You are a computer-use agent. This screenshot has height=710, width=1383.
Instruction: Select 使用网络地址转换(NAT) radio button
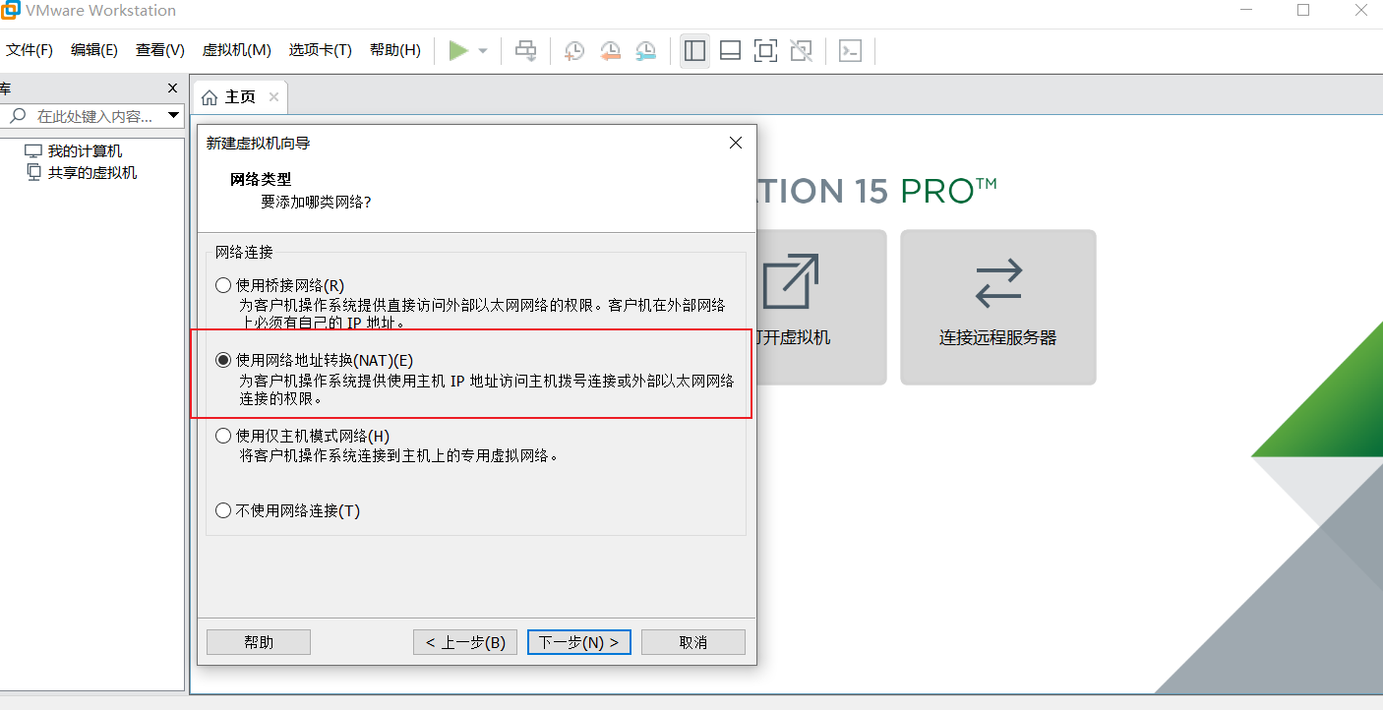tap(223, 360)
